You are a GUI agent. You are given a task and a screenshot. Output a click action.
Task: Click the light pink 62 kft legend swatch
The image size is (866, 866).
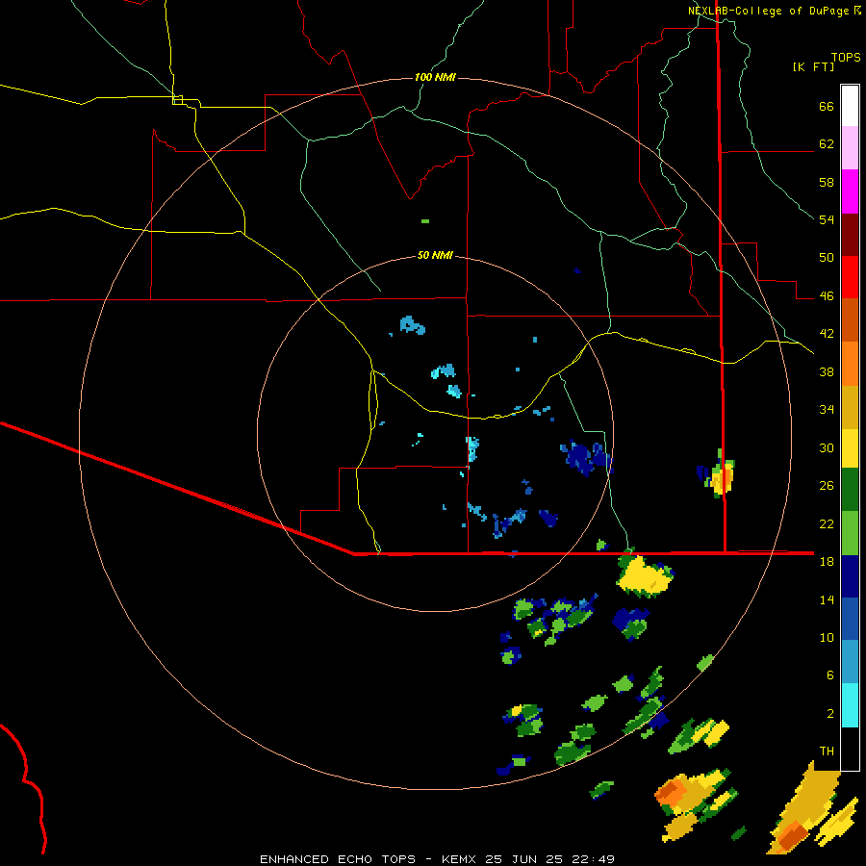(850, 147)
